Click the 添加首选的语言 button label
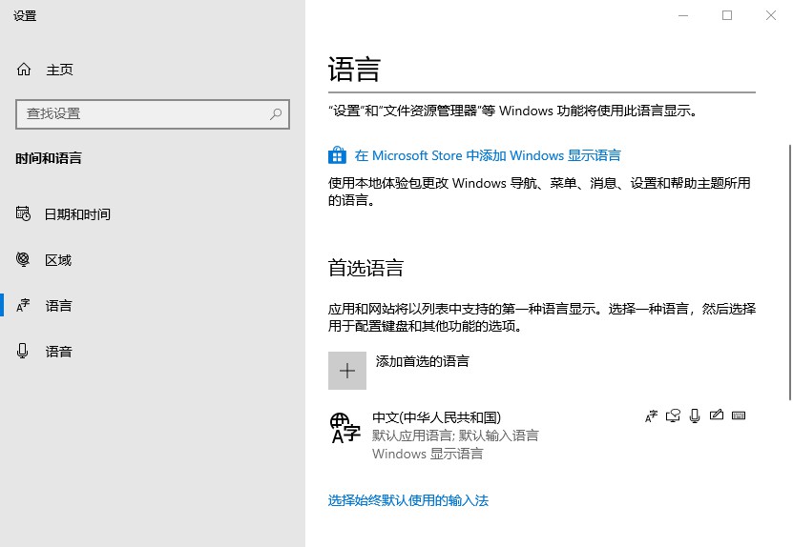 423,361
